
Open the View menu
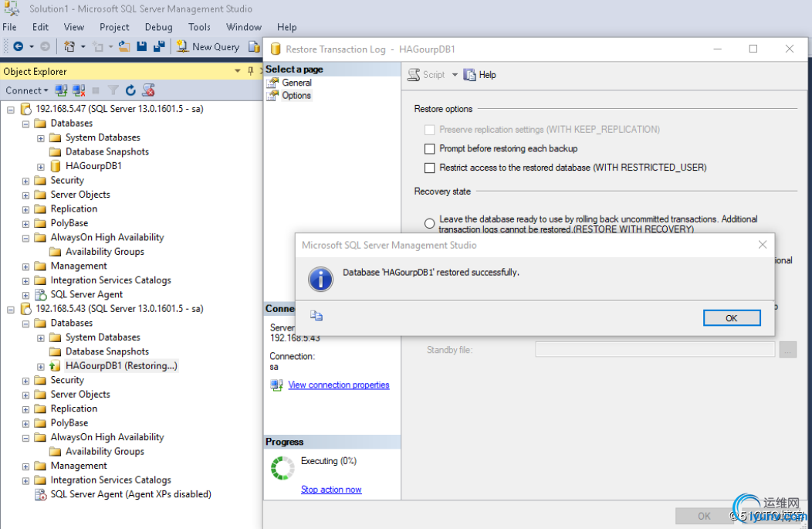click(73, 27)
